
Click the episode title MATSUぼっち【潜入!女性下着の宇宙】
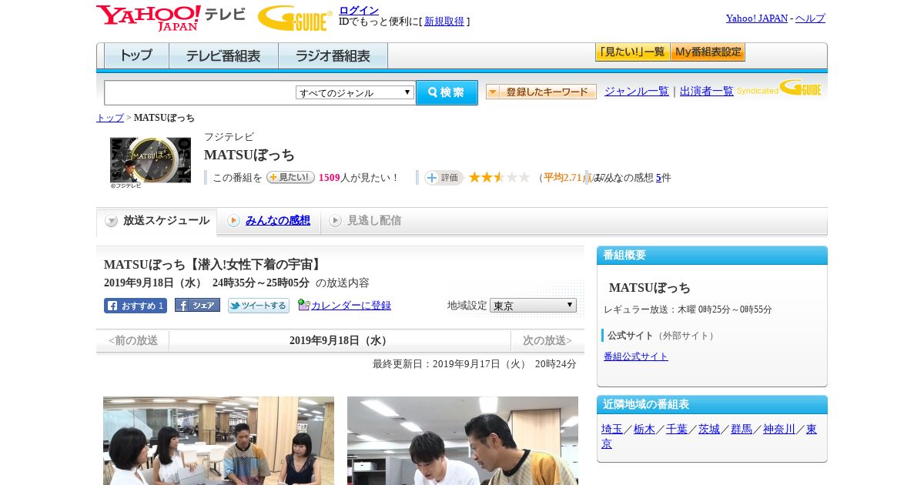(x=213, y=265)
